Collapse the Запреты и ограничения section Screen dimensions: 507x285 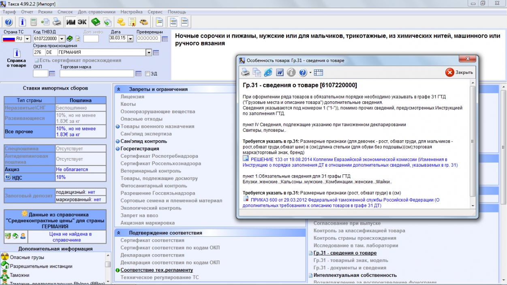coord(118,89)
